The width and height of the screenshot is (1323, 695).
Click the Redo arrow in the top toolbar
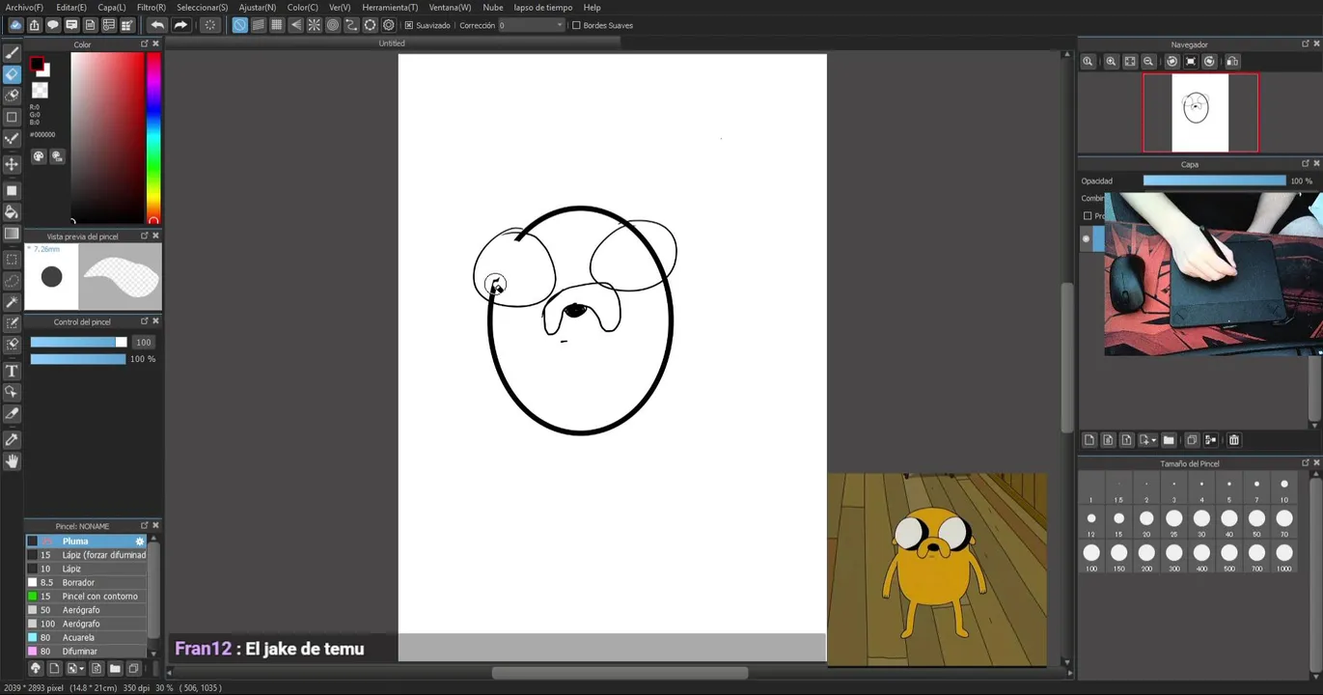click(179, 25)
